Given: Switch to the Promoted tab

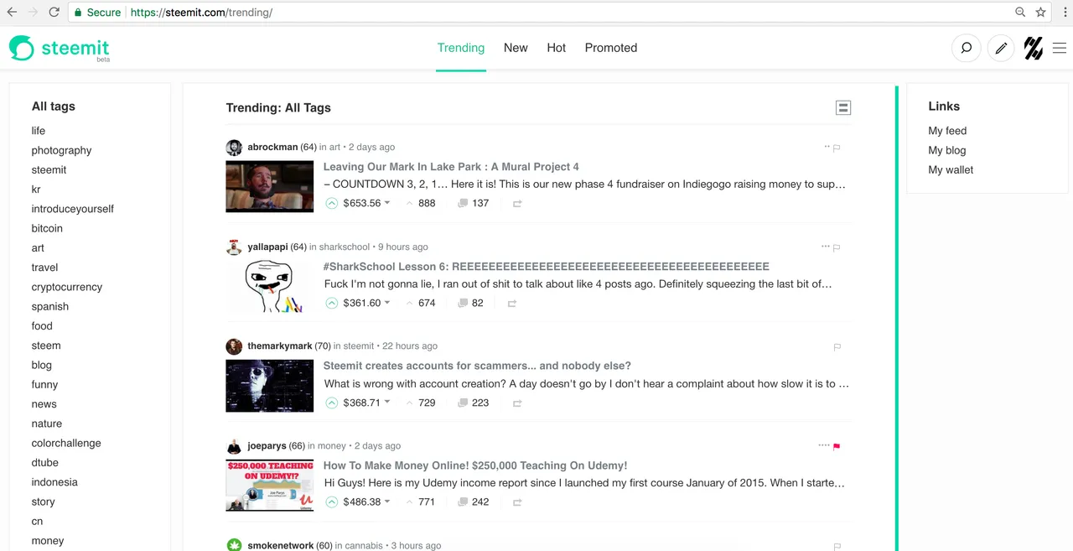Looking at the screenshot, I should click(611, 48).
